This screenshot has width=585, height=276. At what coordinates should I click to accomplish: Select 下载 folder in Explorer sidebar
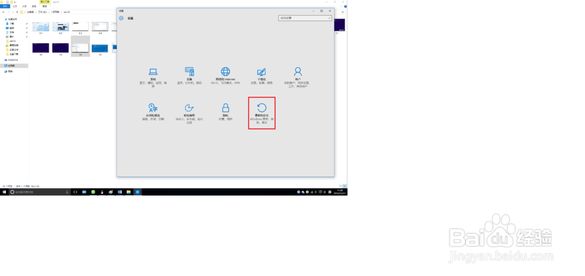[x=11, y=23]
